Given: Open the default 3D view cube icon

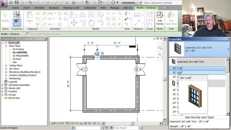Looking at the screenshot, I should [74, 3].
